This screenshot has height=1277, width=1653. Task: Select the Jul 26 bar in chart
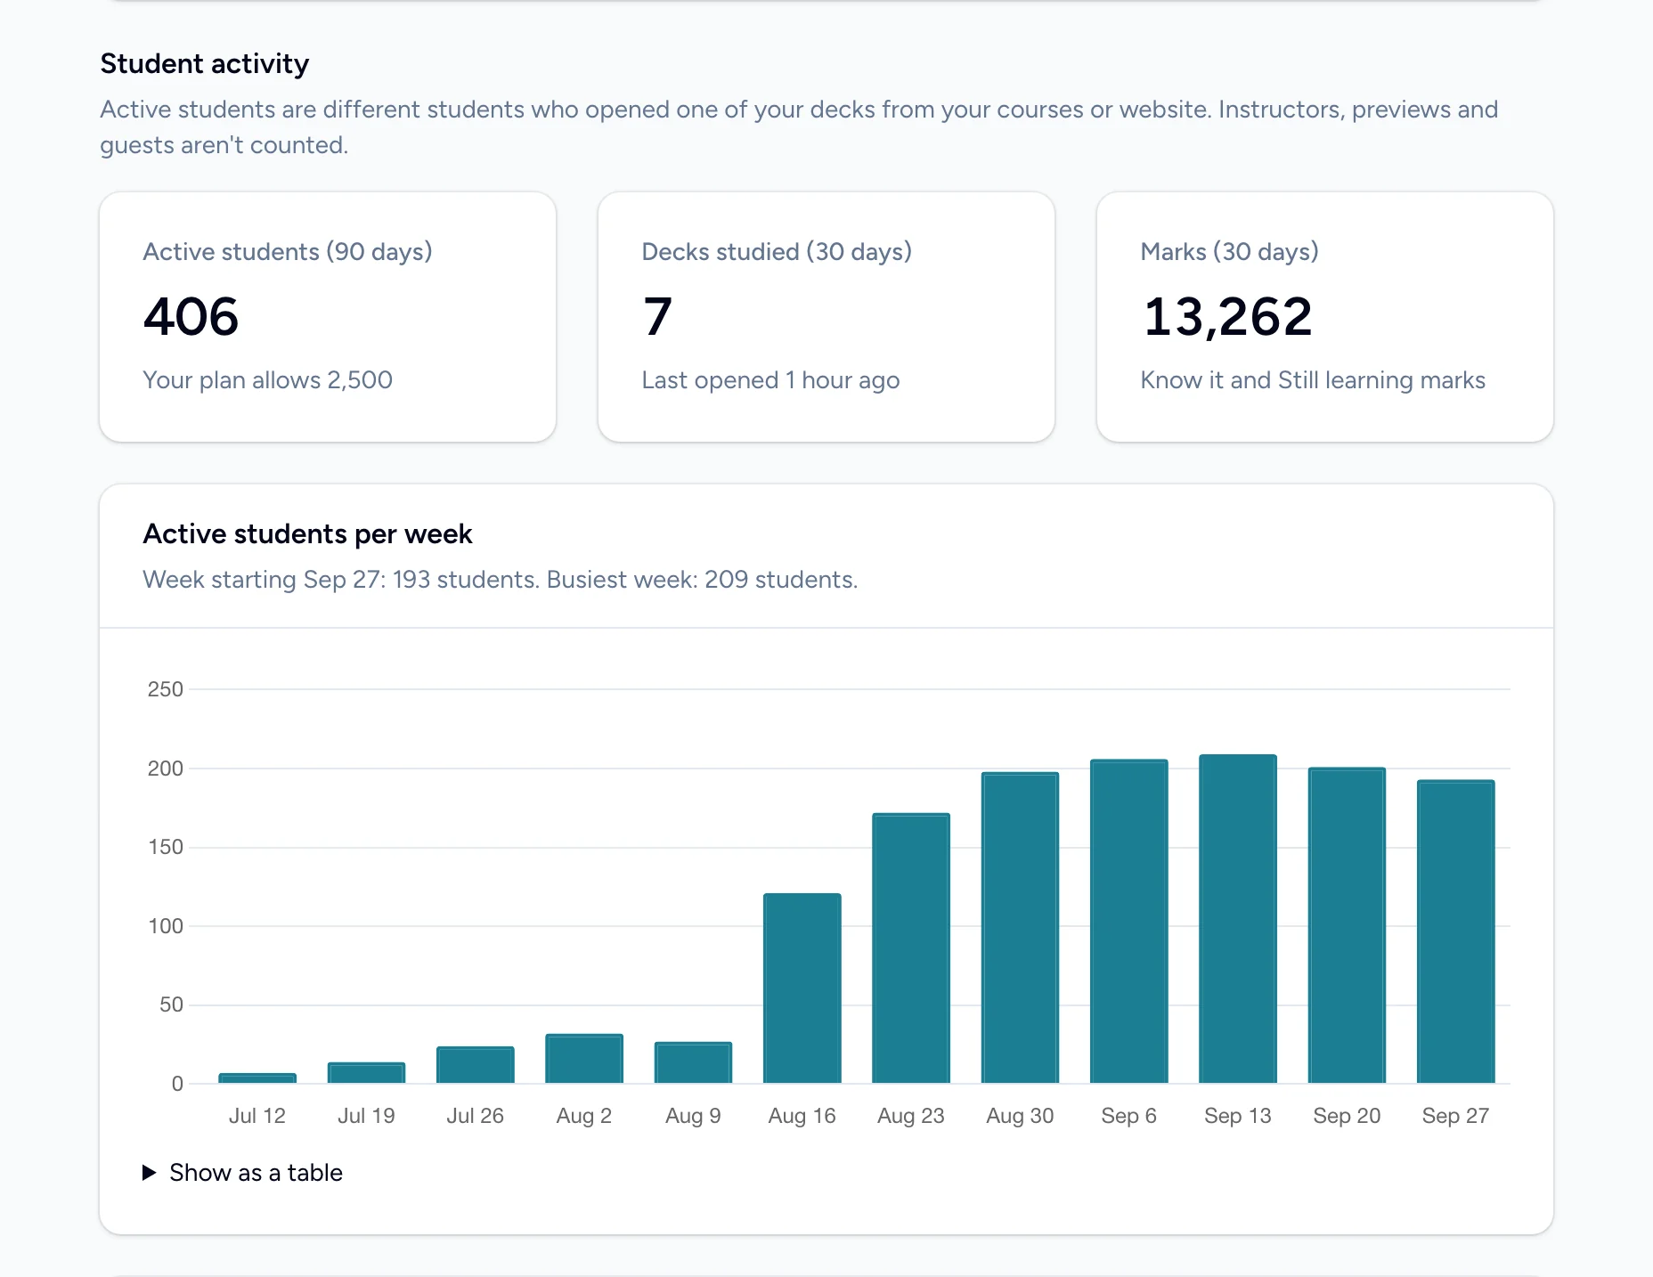(476, 1065)
